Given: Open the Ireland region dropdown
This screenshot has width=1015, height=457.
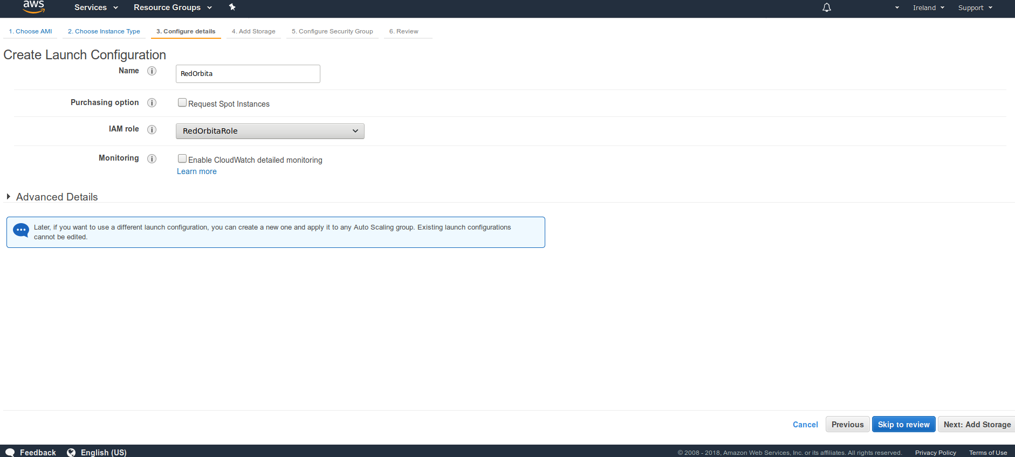Looking at the screenshot, I should pyautogui.click(x=928, y=8).
